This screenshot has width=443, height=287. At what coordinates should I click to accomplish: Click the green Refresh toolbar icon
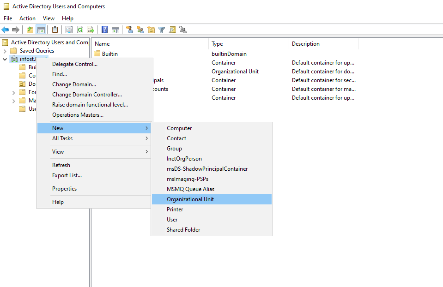tap(80, 30)
